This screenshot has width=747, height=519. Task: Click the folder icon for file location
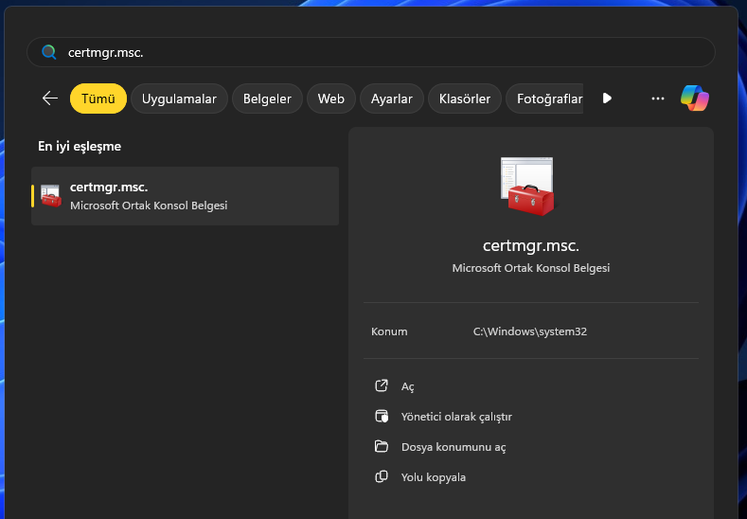pyautogui.click(x=382, y=446)
